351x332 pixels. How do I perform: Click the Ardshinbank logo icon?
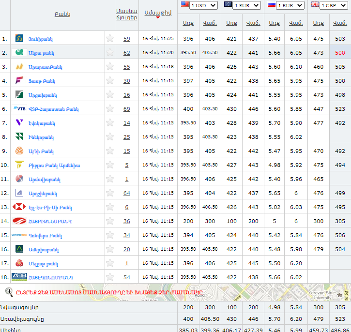(19, 193)
